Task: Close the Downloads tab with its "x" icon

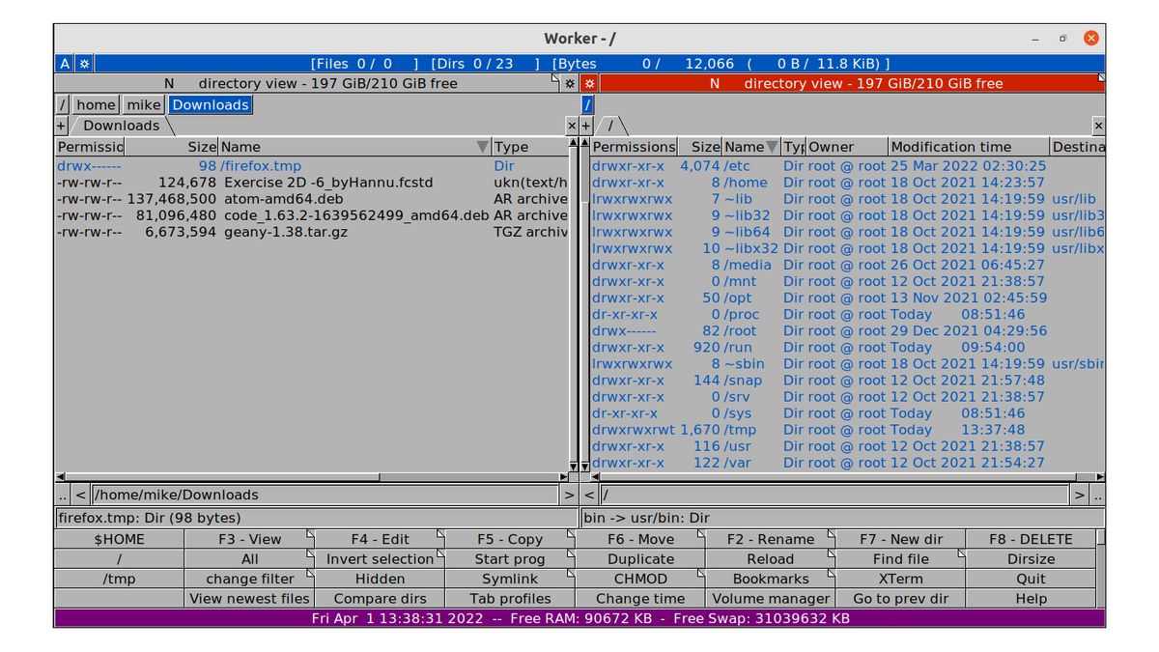Action: coord(570,126)
